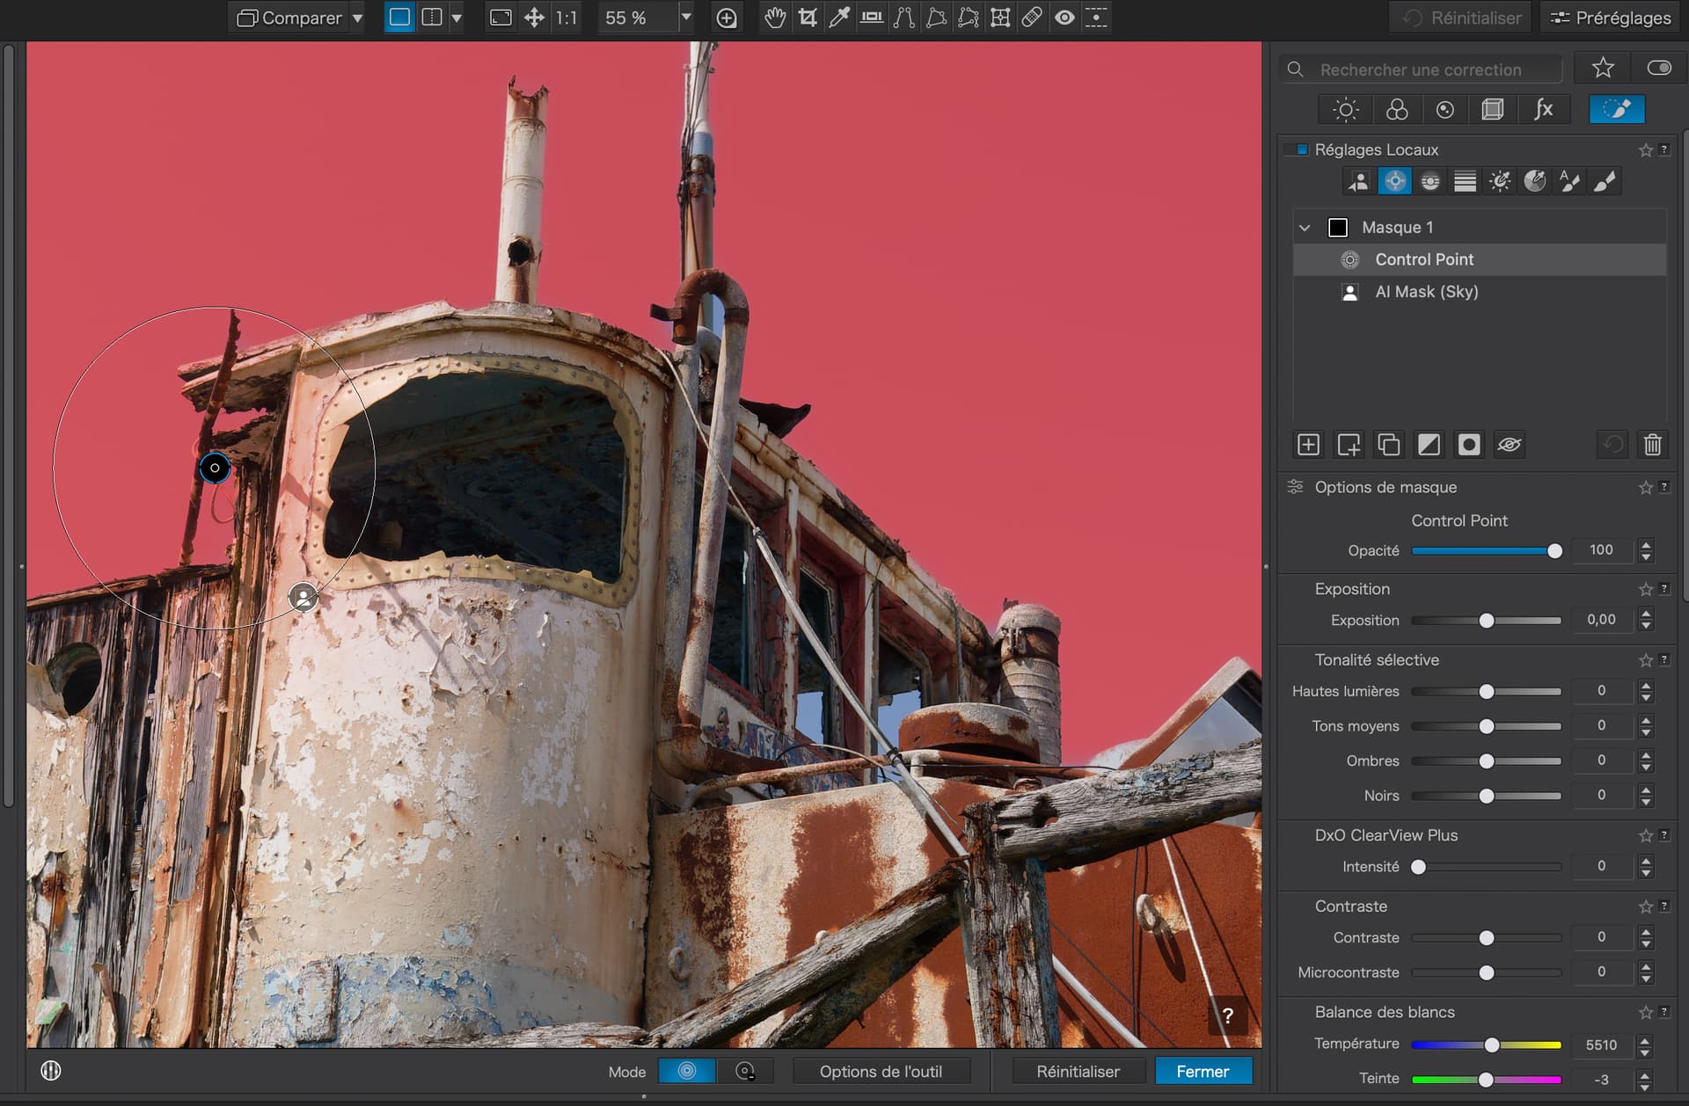Select the Brush local adjustment tool
1689x1106 pixels.
click(x=1605, y=181)
